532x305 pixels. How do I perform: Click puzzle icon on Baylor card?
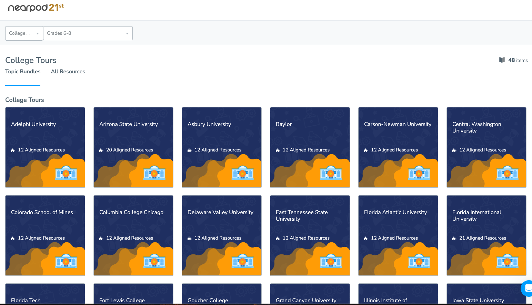(x=278, y=150)
